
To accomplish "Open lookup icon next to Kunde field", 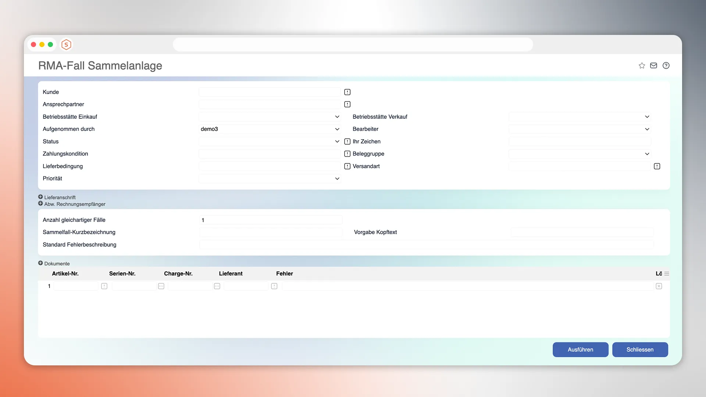I will [x=347, y=92].
